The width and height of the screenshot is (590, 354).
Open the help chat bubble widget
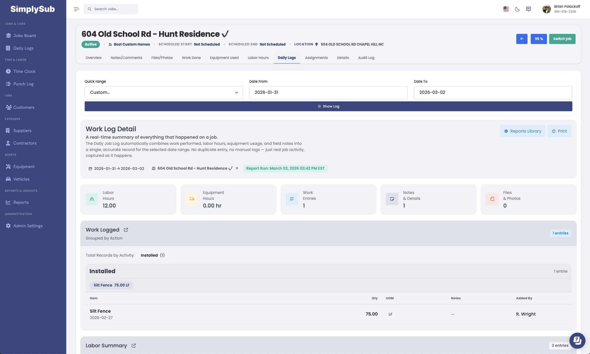point(577,340)
